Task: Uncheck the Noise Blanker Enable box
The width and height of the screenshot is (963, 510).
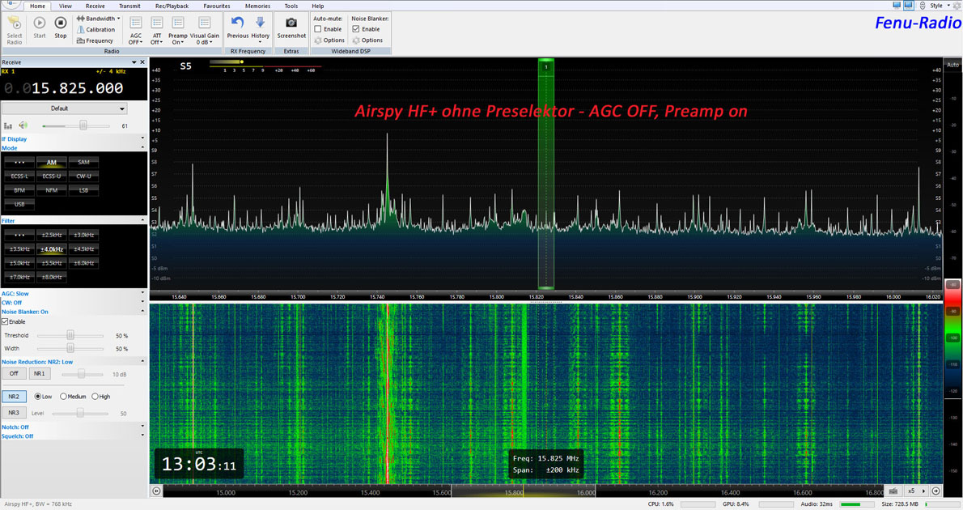Action: [x=356, y=28]
